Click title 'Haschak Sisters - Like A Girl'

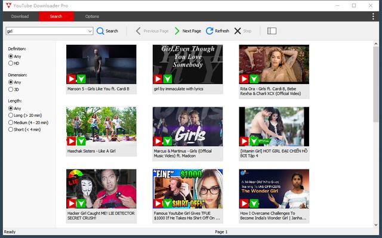coord(91,151)
